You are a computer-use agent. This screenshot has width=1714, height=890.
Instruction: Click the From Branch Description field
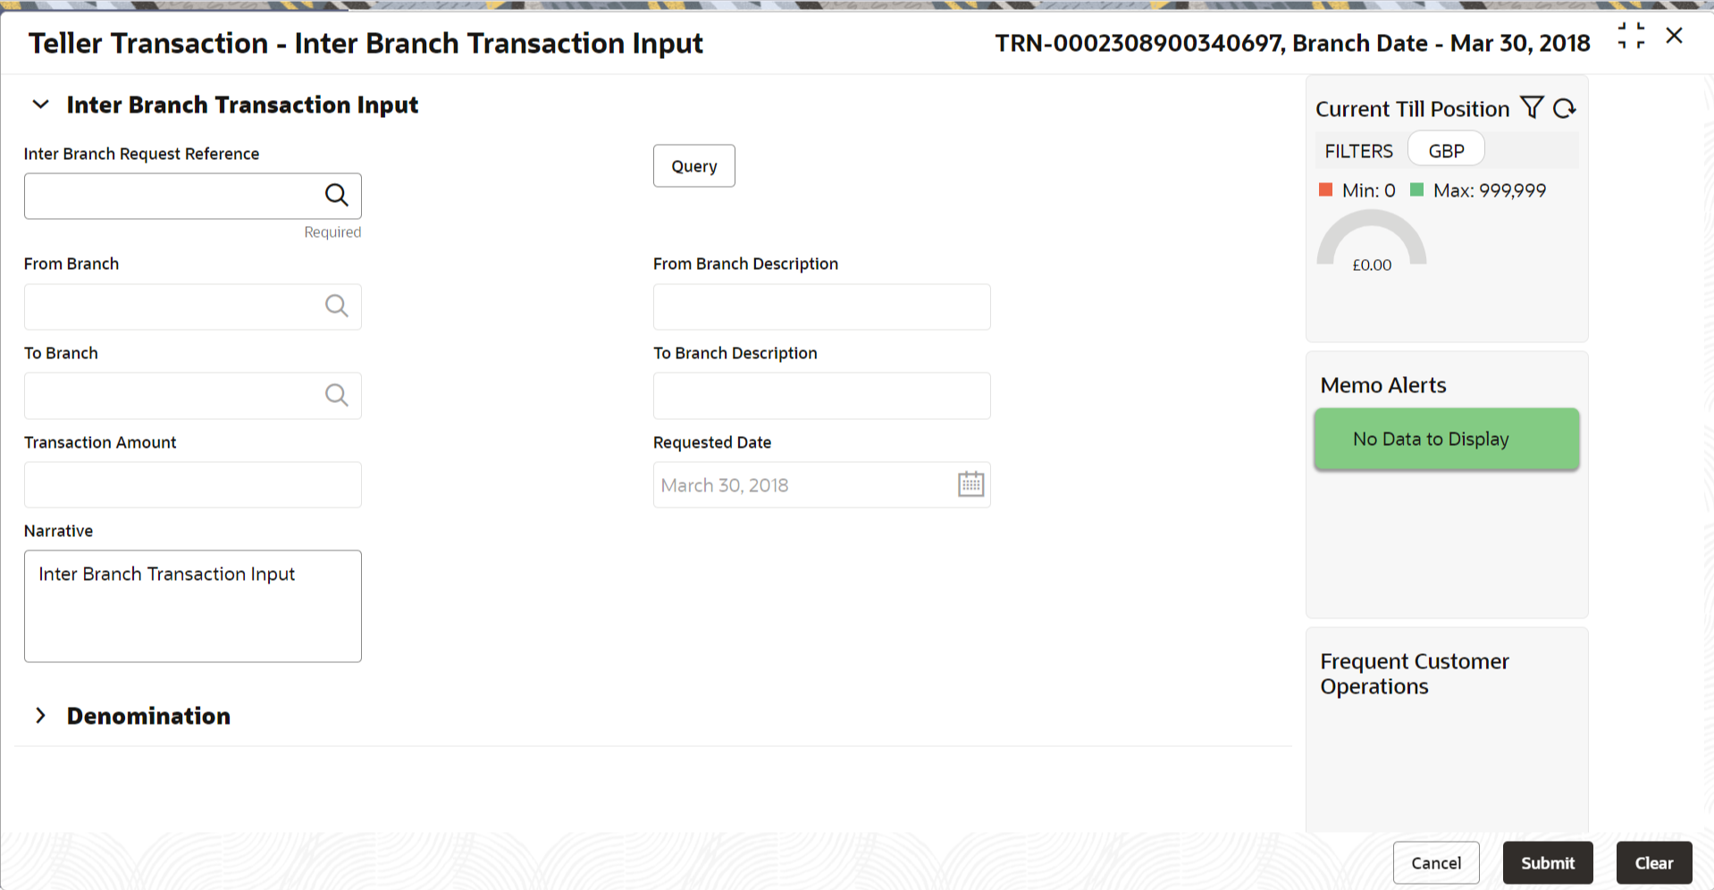[x=821, y=306]
